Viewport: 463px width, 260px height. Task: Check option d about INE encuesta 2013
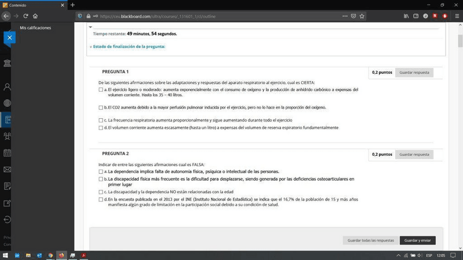tap(100, 199)
